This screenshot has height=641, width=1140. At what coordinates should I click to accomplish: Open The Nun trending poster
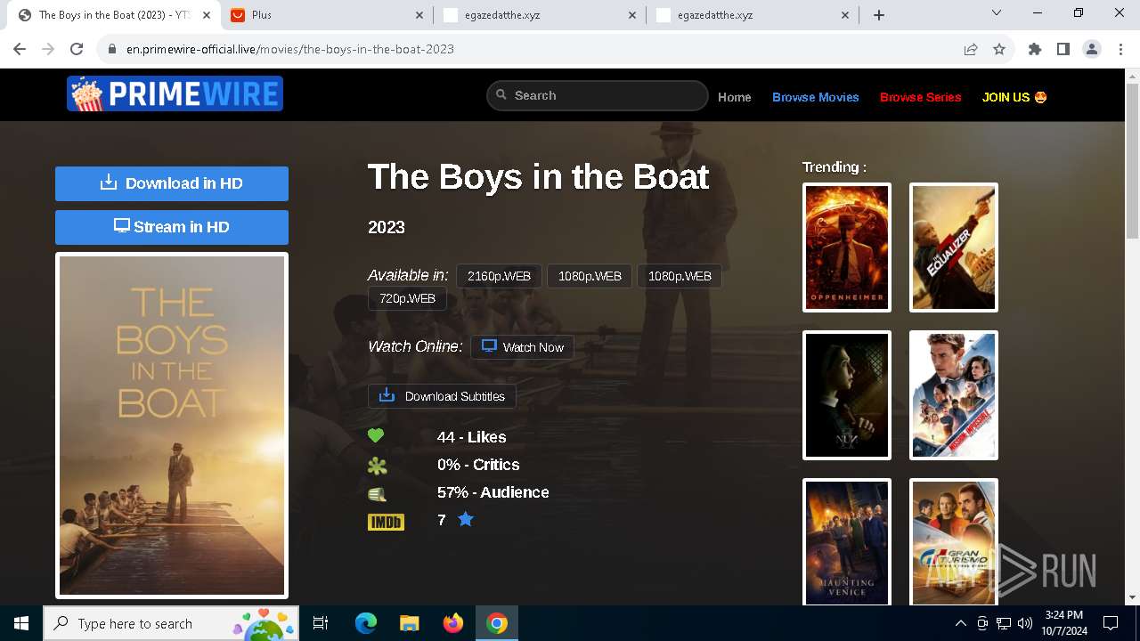[847, 395]
